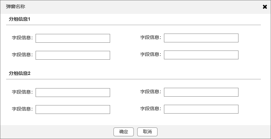
Task: Click the 弹窗名称 dialog title text
Action: tap(16, 6)
